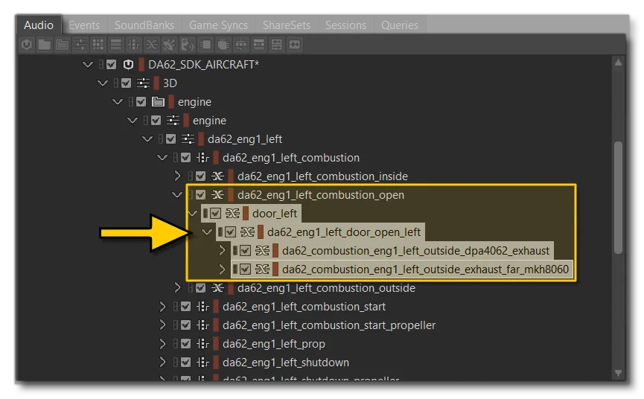
Task: Click the Sound Voice toolbar icon
Action: (188, 45)
